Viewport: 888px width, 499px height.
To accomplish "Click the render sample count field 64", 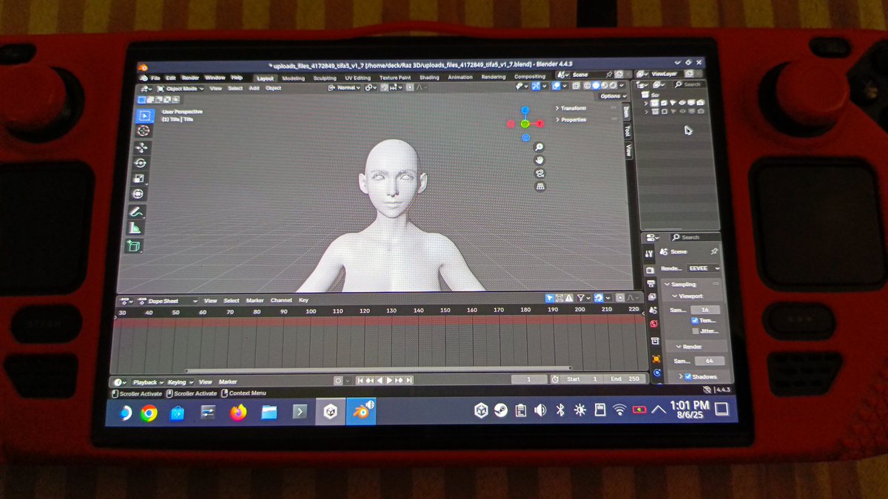I will tap(709, 361).
